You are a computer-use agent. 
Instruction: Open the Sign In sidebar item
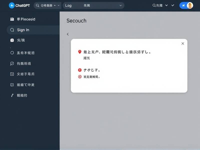point(23,30)
